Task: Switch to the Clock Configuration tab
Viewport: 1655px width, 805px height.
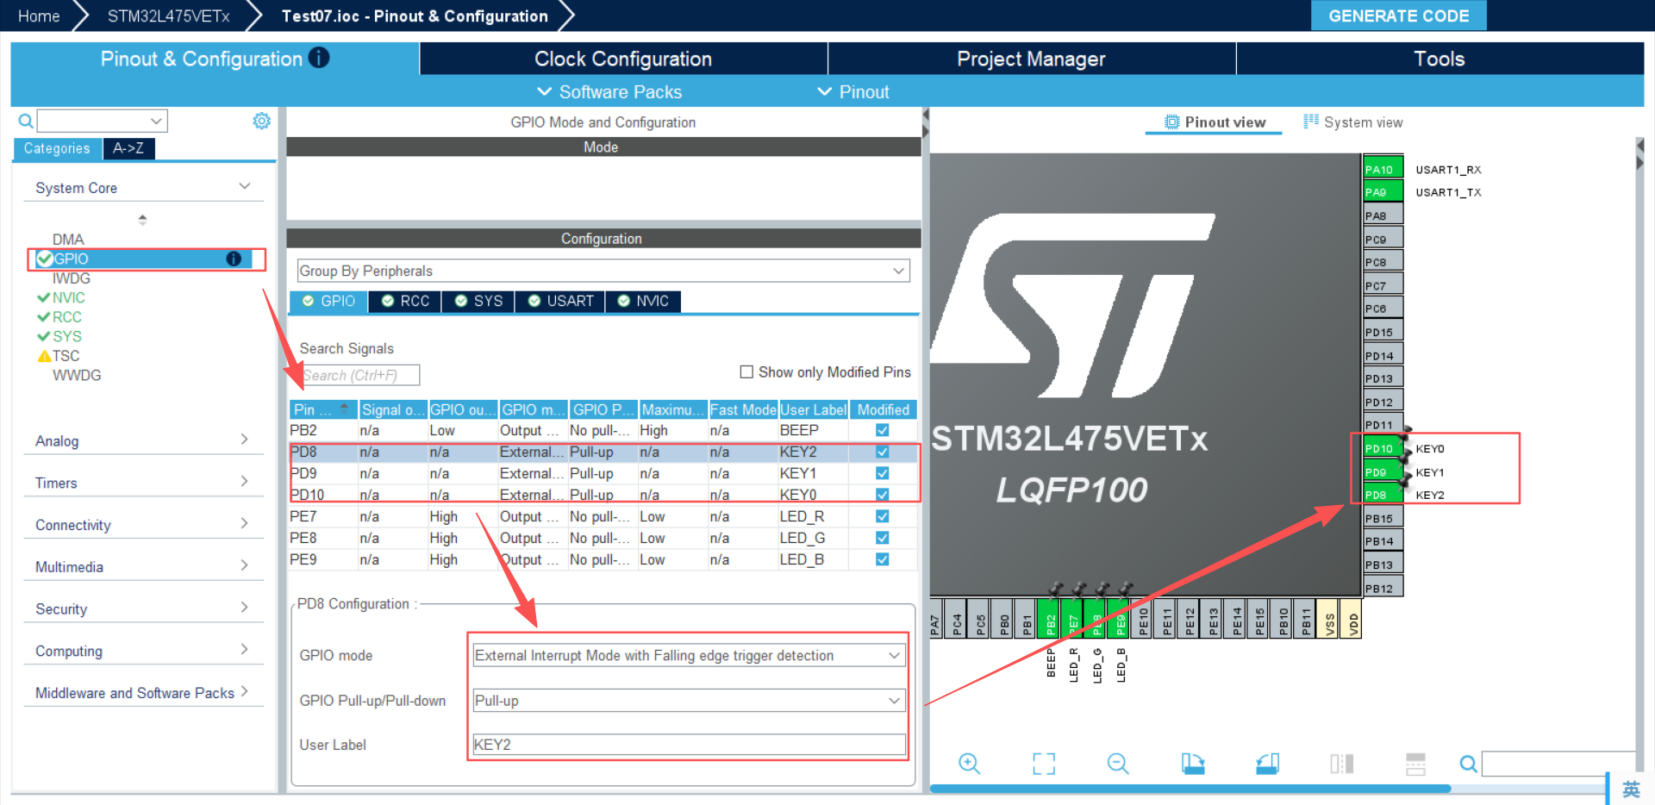Action: (x=623, y=59)
